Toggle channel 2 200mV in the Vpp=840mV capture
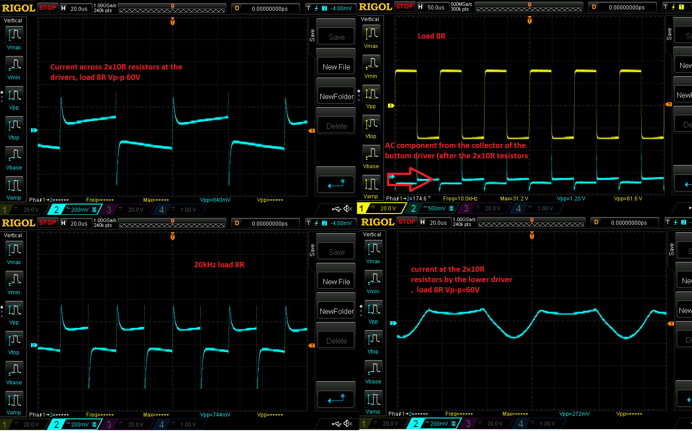The width and height of the screenshot is (692, 431). coord(74,209)
